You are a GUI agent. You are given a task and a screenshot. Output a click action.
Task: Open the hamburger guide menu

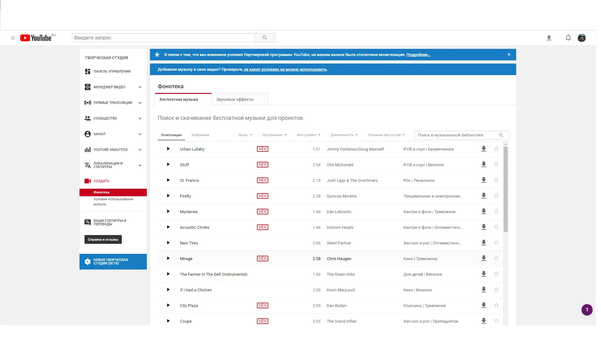click(13, 38)
